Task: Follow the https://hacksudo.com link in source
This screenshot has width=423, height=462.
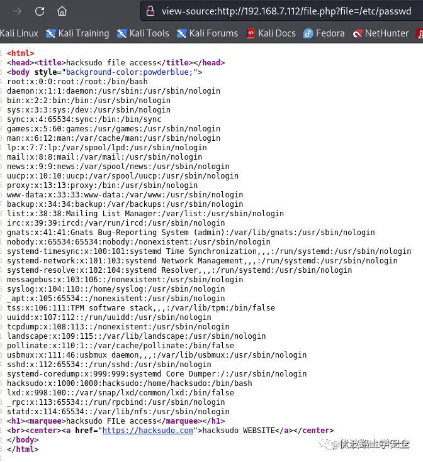Action: (148, 431)
